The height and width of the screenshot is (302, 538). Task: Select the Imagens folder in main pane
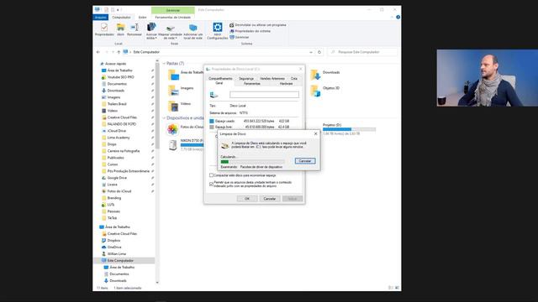pyautogui.click(x=181, y=90)
